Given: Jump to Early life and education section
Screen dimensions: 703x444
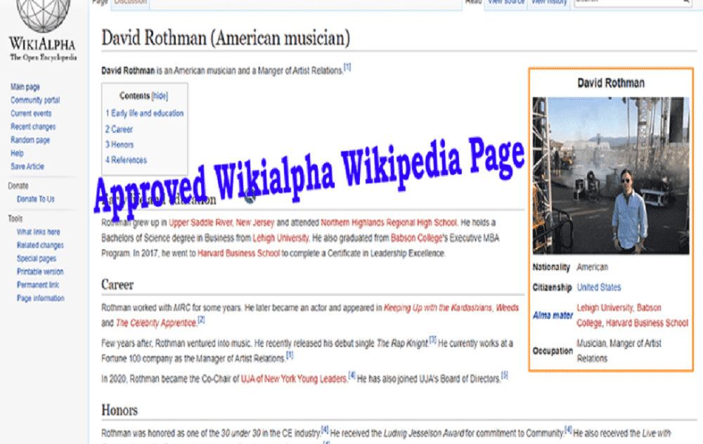Looking at the screenshot, I should click(x=144, y=113).
